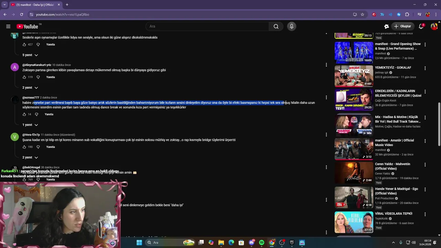Open Ceren Yaldız - Mahvettin thumbnail

pos(354,173)
